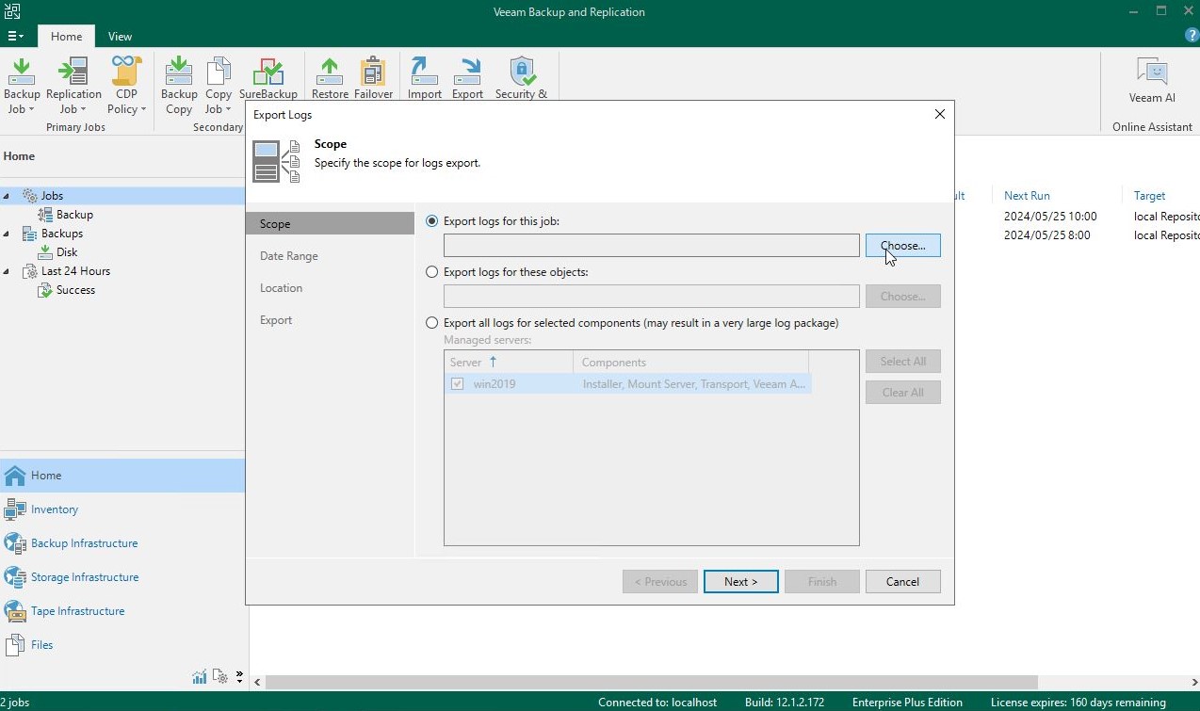Switch to the Home ribbon tab
The height and width of the screenshot is (711, 1200).
[x=66, y=37]
